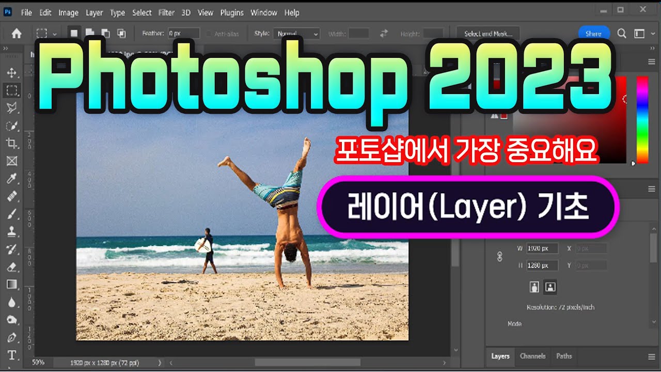Open the Layers panel menu
The width and height of the screenshot is (661, 372).
[651, 357]
